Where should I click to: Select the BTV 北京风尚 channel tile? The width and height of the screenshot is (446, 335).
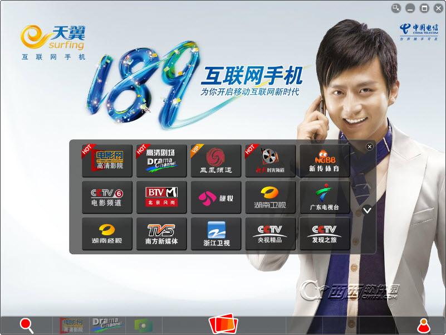pos(161,197)
